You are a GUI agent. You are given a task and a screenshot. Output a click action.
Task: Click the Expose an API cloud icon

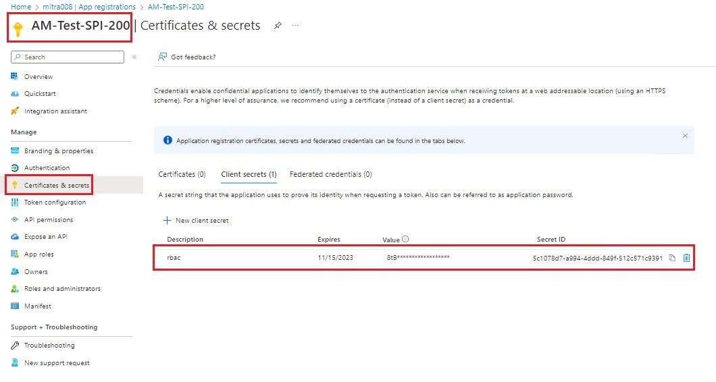click(x=15, y=237)
